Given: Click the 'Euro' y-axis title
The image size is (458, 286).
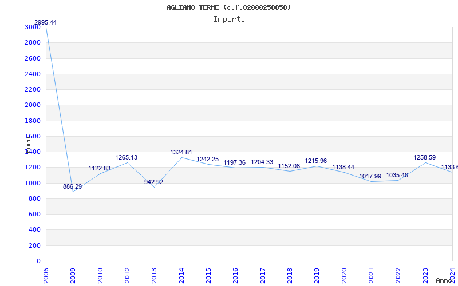Looking at the screenshot, I should (x=28, y=145).
